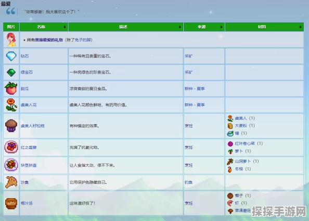Click the Diamond gem icon
The height and width of the screenshot is (221, 309).
coord(11,56)
